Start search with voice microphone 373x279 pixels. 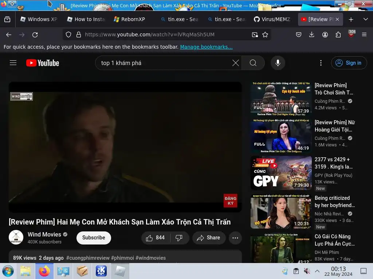click(x=278, y=63)
